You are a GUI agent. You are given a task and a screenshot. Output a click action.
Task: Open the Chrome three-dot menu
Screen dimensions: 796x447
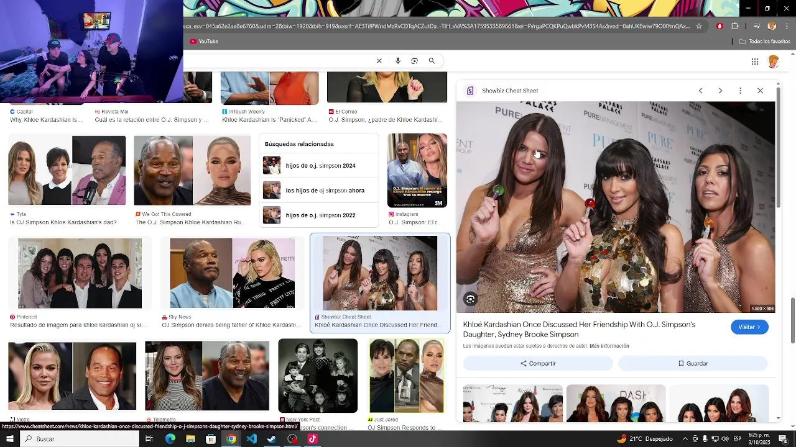coord(787,26)
